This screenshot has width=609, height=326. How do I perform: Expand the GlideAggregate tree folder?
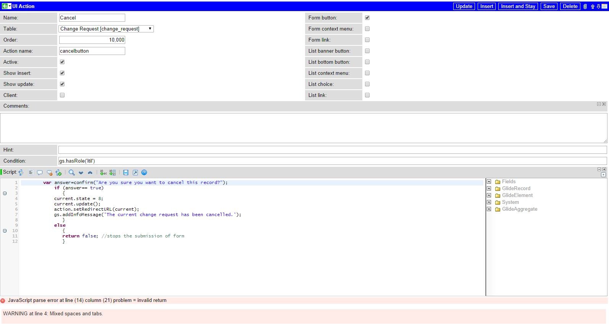(489, 209)
